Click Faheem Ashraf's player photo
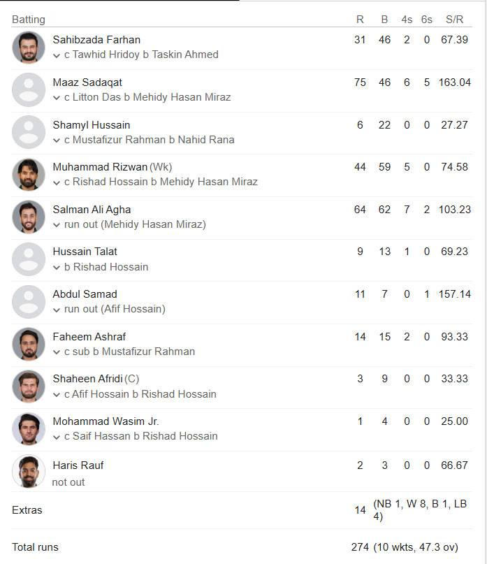 (x=29, y=345)
